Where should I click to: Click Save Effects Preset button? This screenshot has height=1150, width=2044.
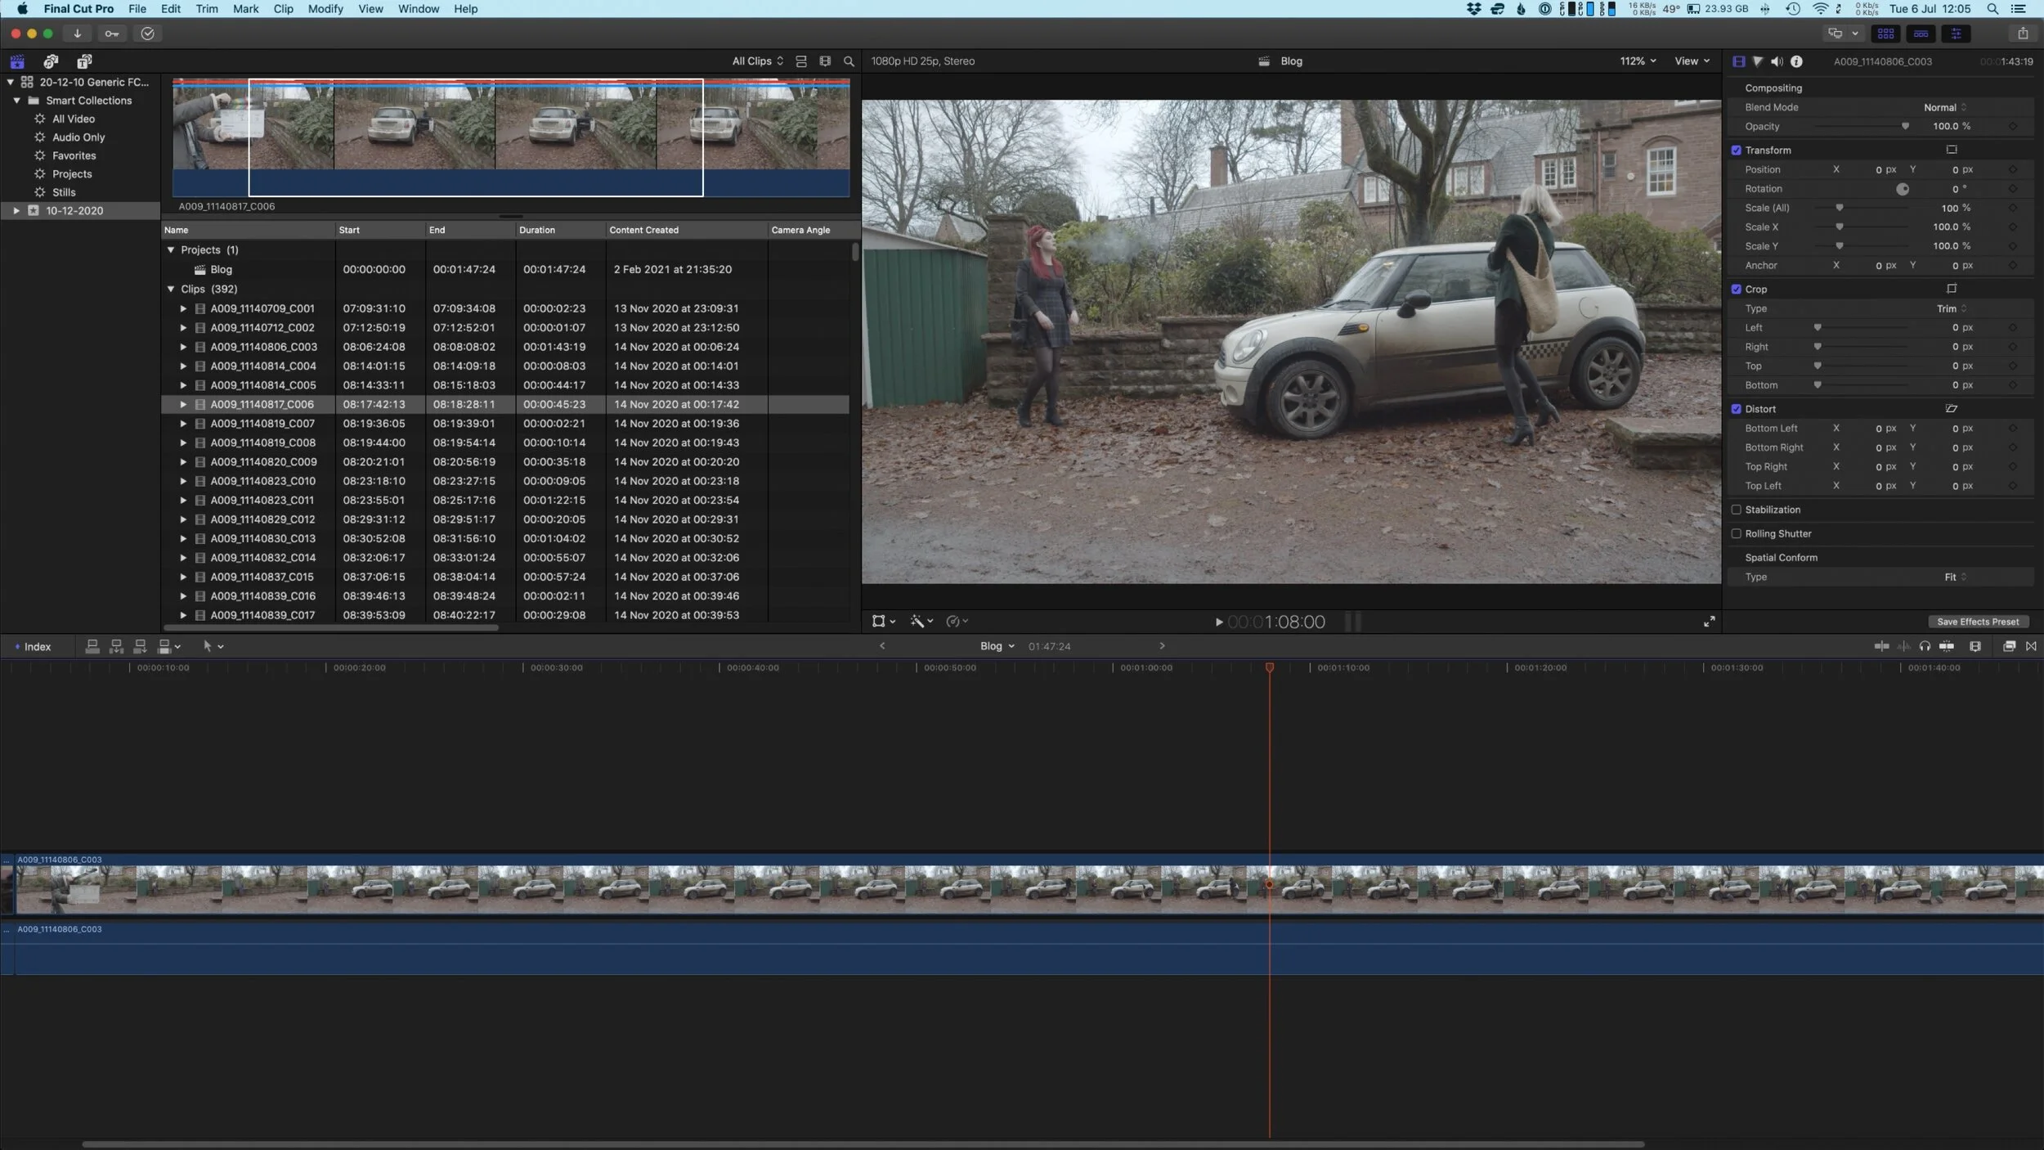point(1978,622)
